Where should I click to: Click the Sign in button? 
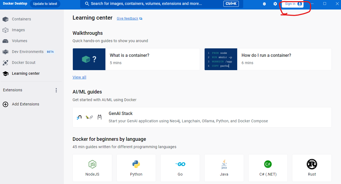point(293,4)
